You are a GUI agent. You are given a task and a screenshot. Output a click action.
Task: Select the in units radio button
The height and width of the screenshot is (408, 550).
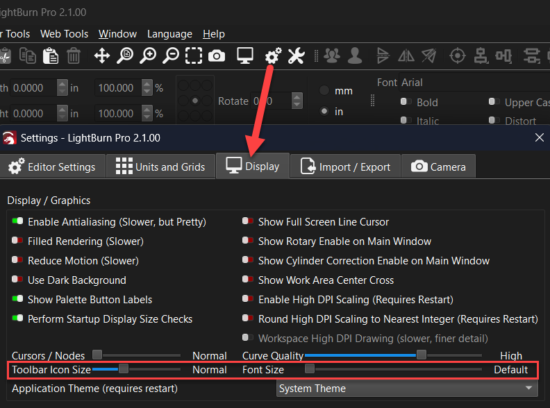pos(324,111)
